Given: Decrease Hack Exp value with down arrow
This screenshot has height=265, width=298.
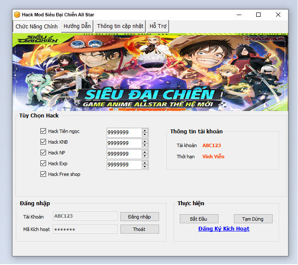Looking at the screenshot, I should [145, 167].
